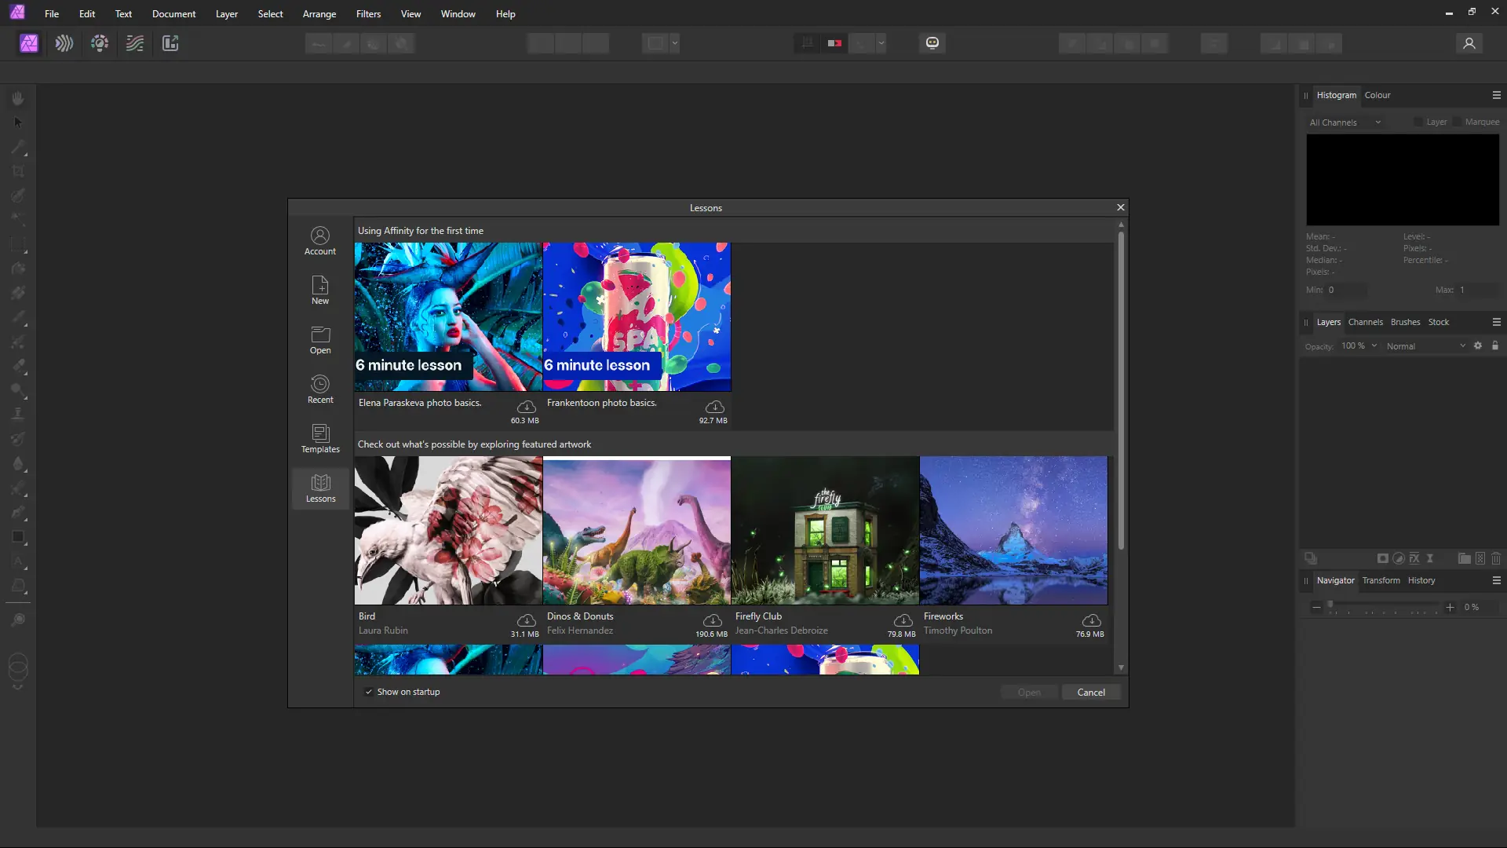Expand the All Channels dropdown
Screen dimensions: 1507x848
click(1345, 122)
